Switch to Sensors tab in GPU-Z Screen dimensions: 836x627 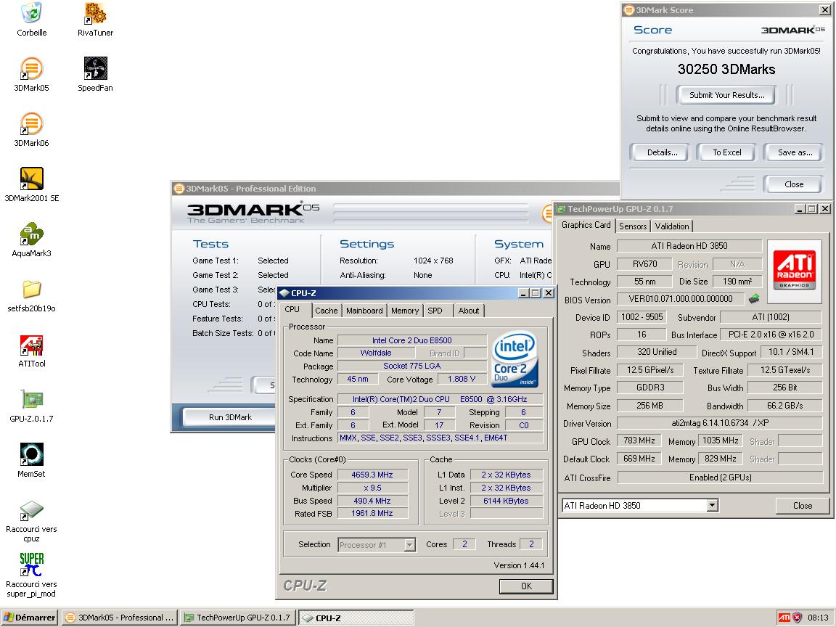click(633, 226)
